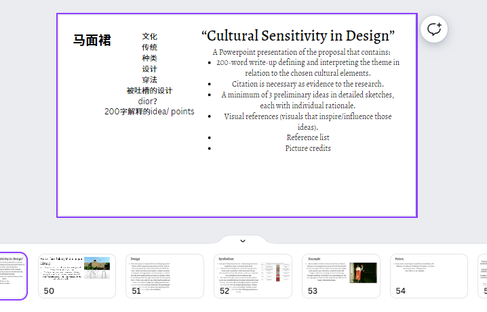The width and height of the screenshot is (487, 312).
Task: Click the 马面裙 heading text
Action: (92, 41)
